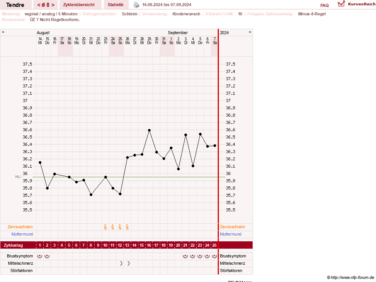Viewport: 376px width, 282px height.
Task: Click the Kinderwunsch usage value
Action: pyautogui.click(x=186, y=14)
